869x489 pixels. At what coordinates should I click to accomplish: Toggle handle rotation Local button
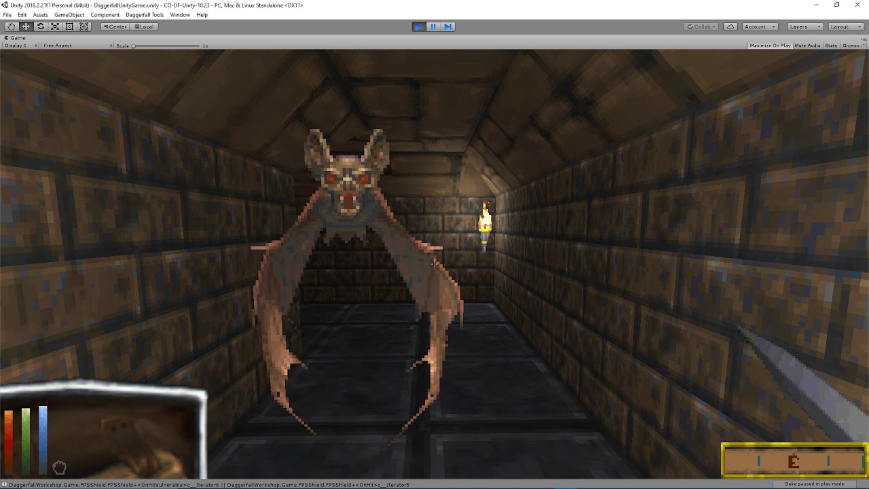point(143,26)
